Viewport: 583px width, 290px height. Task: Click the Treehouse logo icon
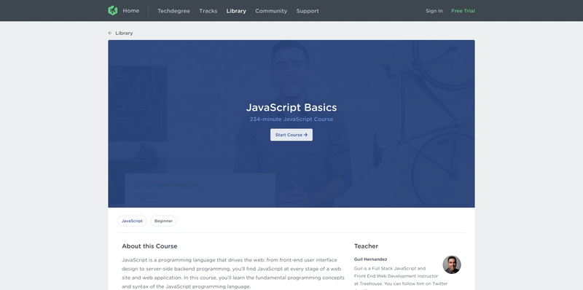tap(113, 10)
